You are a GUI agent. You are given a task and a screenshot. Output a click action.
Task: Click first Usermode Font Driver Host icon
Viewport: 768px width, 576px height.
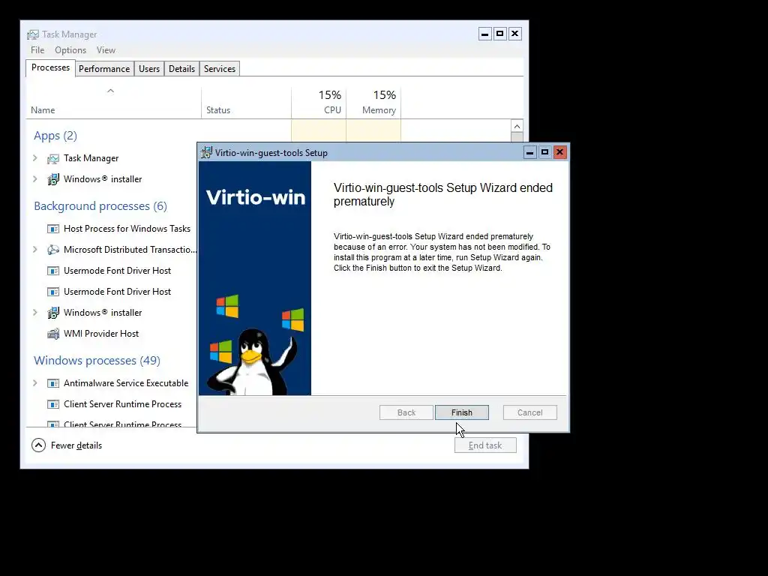[x=53, y=271]
